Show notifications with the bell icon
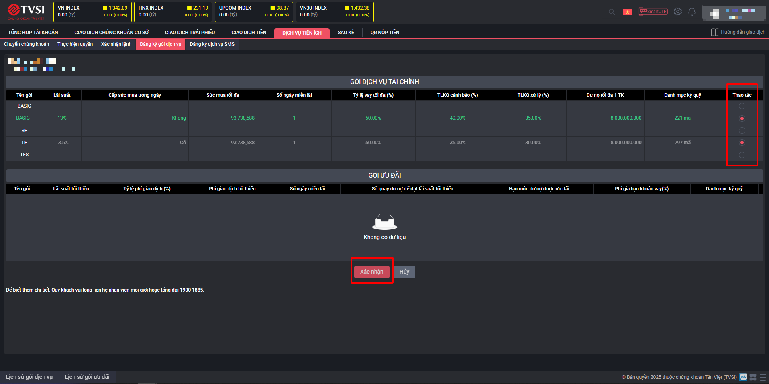The width and height of the screenshot is (769, 384). [691, 12]
